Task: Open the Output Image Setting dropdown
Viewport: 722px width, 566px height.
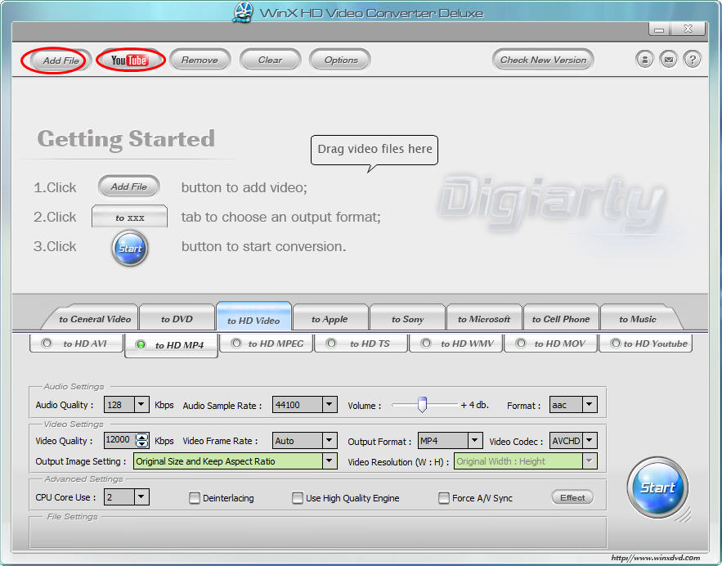Action: pyautogui.click(x=329, y=461)
